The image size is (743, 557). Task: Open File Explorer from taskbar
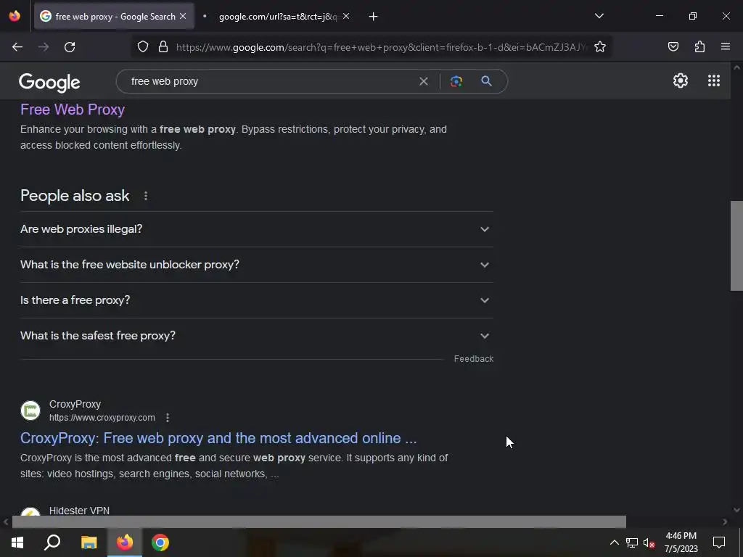(x=89, y=542)
